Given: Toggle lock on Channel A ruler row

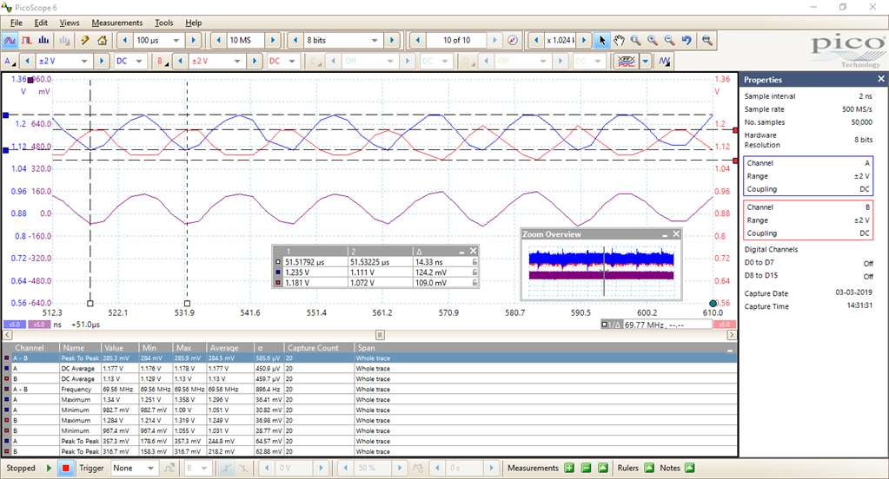Looking at the screenshot, I should (x=474, y=271).
